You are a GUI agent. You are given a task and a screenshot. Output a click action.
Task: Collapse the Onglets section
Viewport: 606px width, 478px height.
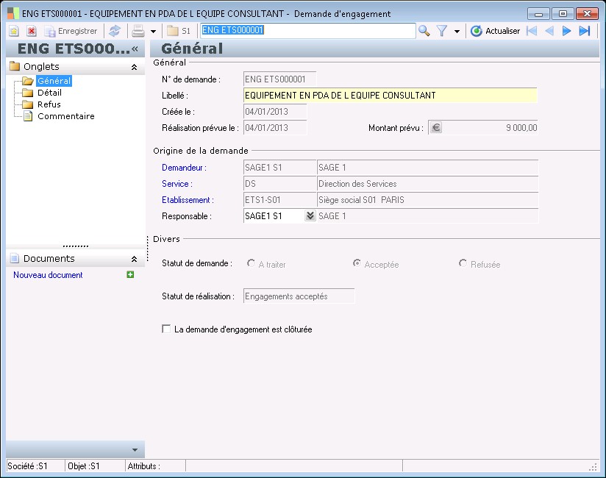134,67
